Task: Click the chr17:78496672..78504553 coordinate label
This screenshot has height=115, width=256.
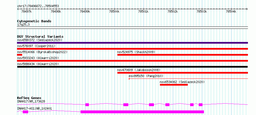Action: [x=38, y=6]
